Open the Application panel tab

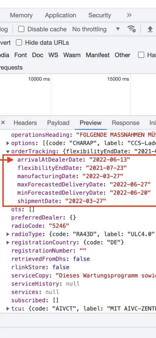click(x=60, y=15)
